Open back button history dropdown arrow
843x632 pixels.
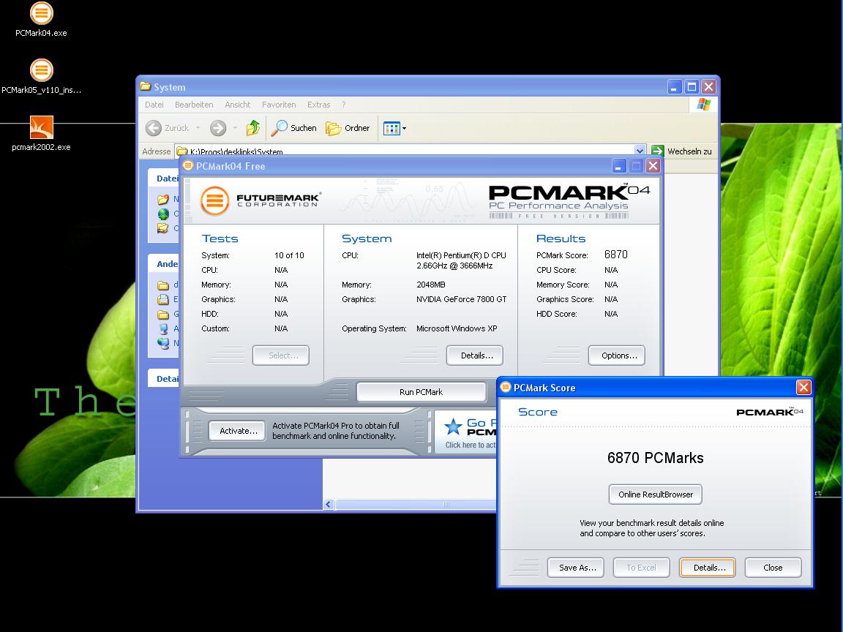pos(198,128)
